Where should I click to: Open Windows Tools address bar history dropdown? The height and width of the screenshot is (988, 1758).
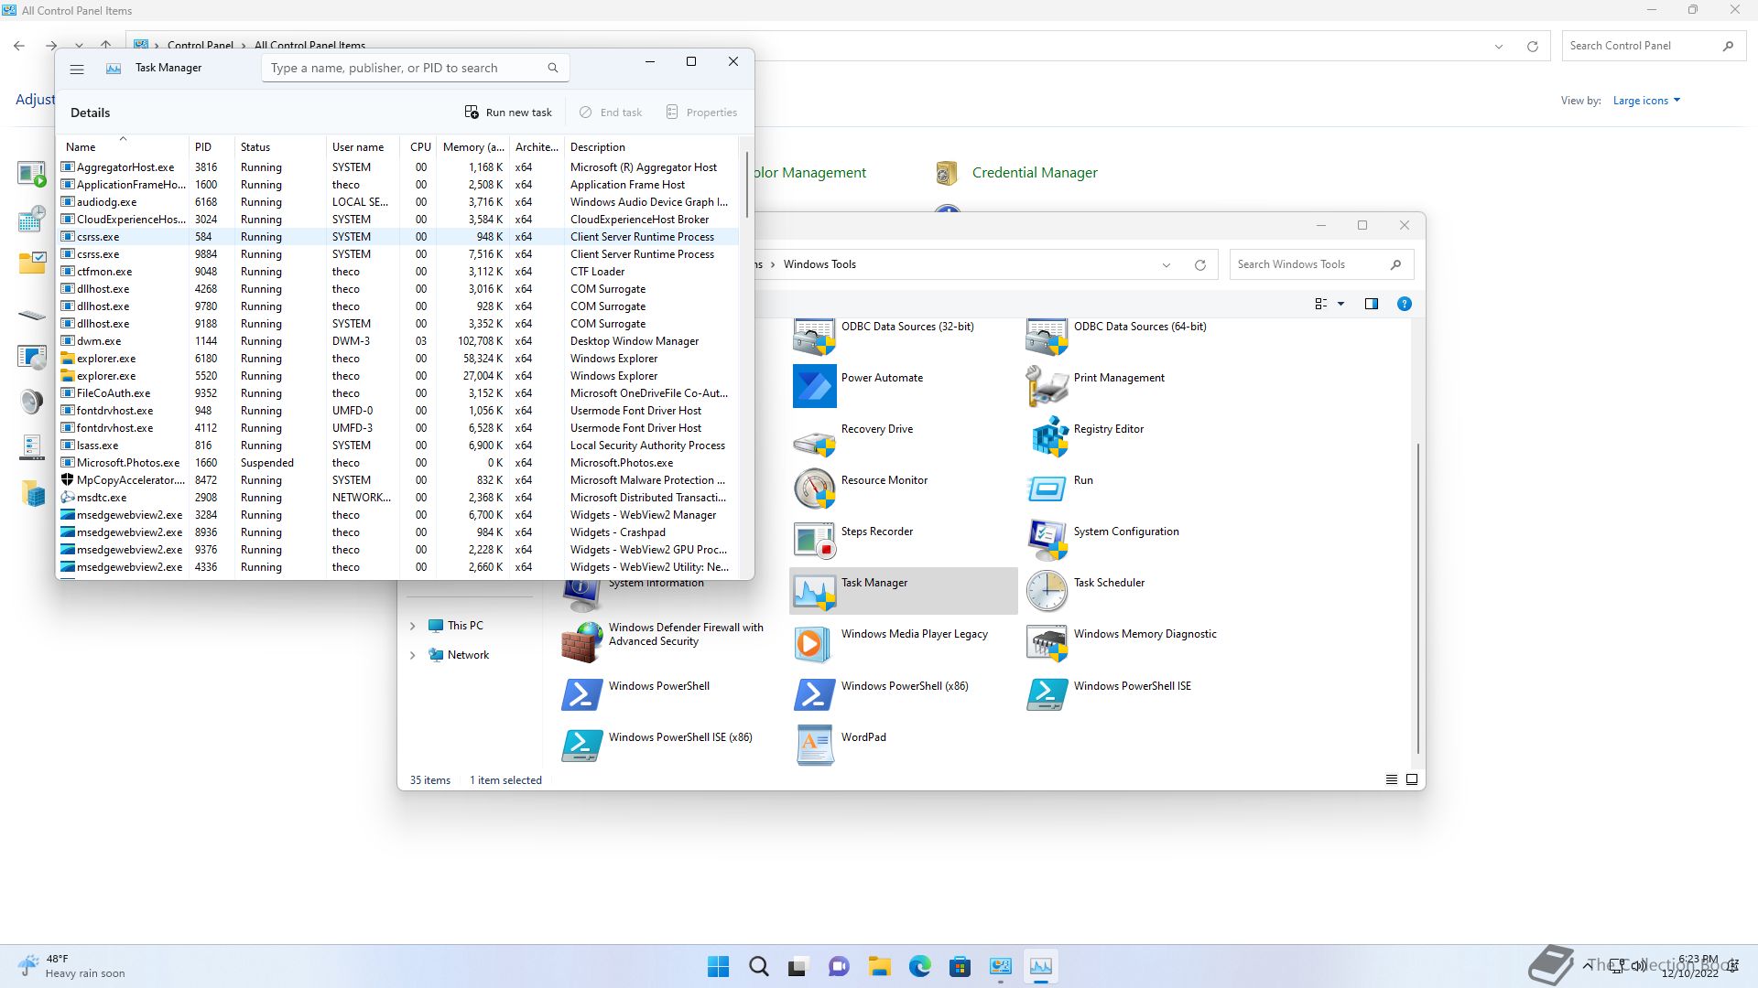[x=1166, y=265]
